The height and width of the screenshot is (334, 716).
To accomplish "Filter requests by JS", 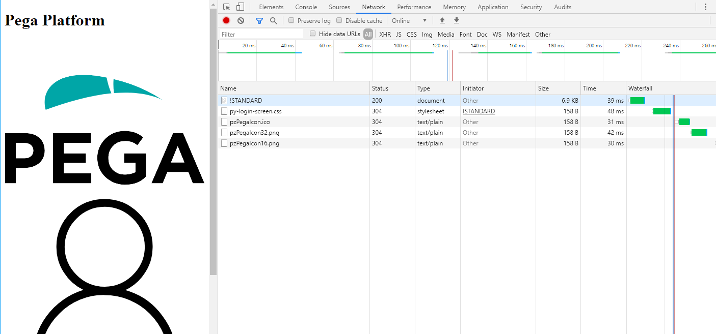I will pos(399,35).
